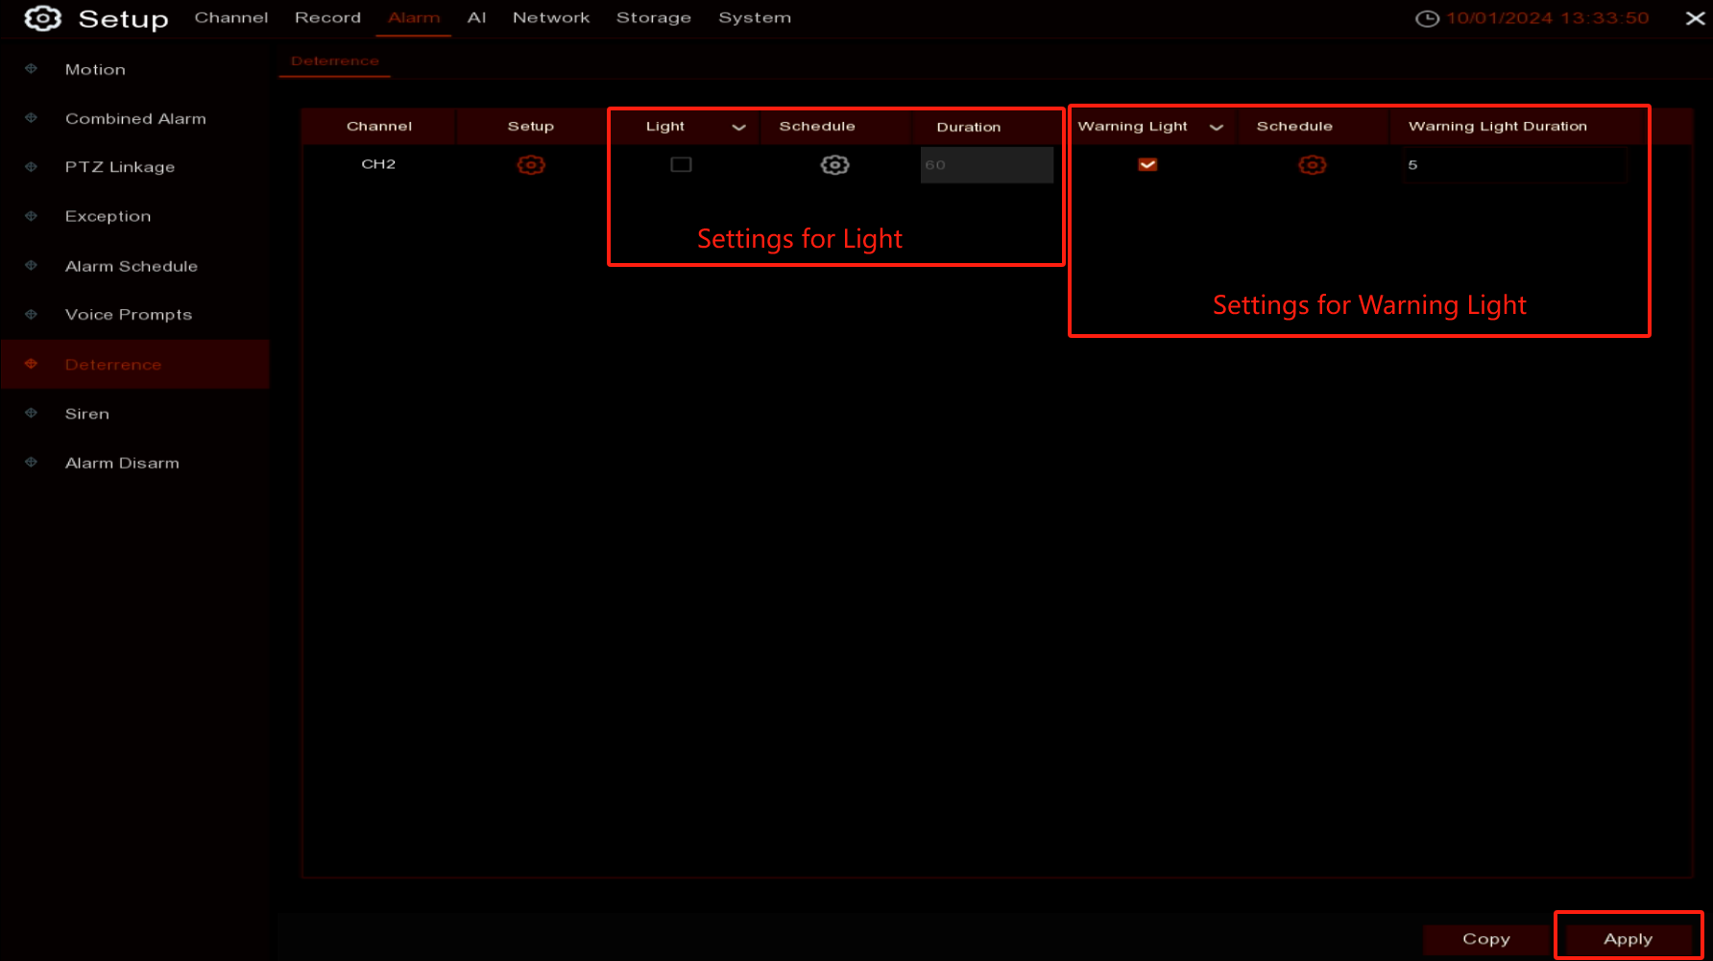Open Alarm Schedule in sidebar
This screenshot has height=961, width=1713.
(132, 267)
